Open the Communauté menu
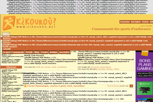Screen dimensions: 153x102 coord(18,52)
